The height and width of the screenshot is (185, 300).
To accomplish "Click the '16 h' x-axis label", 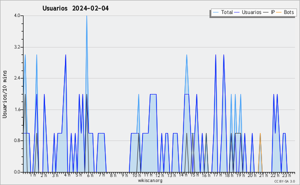I will 206,175.
